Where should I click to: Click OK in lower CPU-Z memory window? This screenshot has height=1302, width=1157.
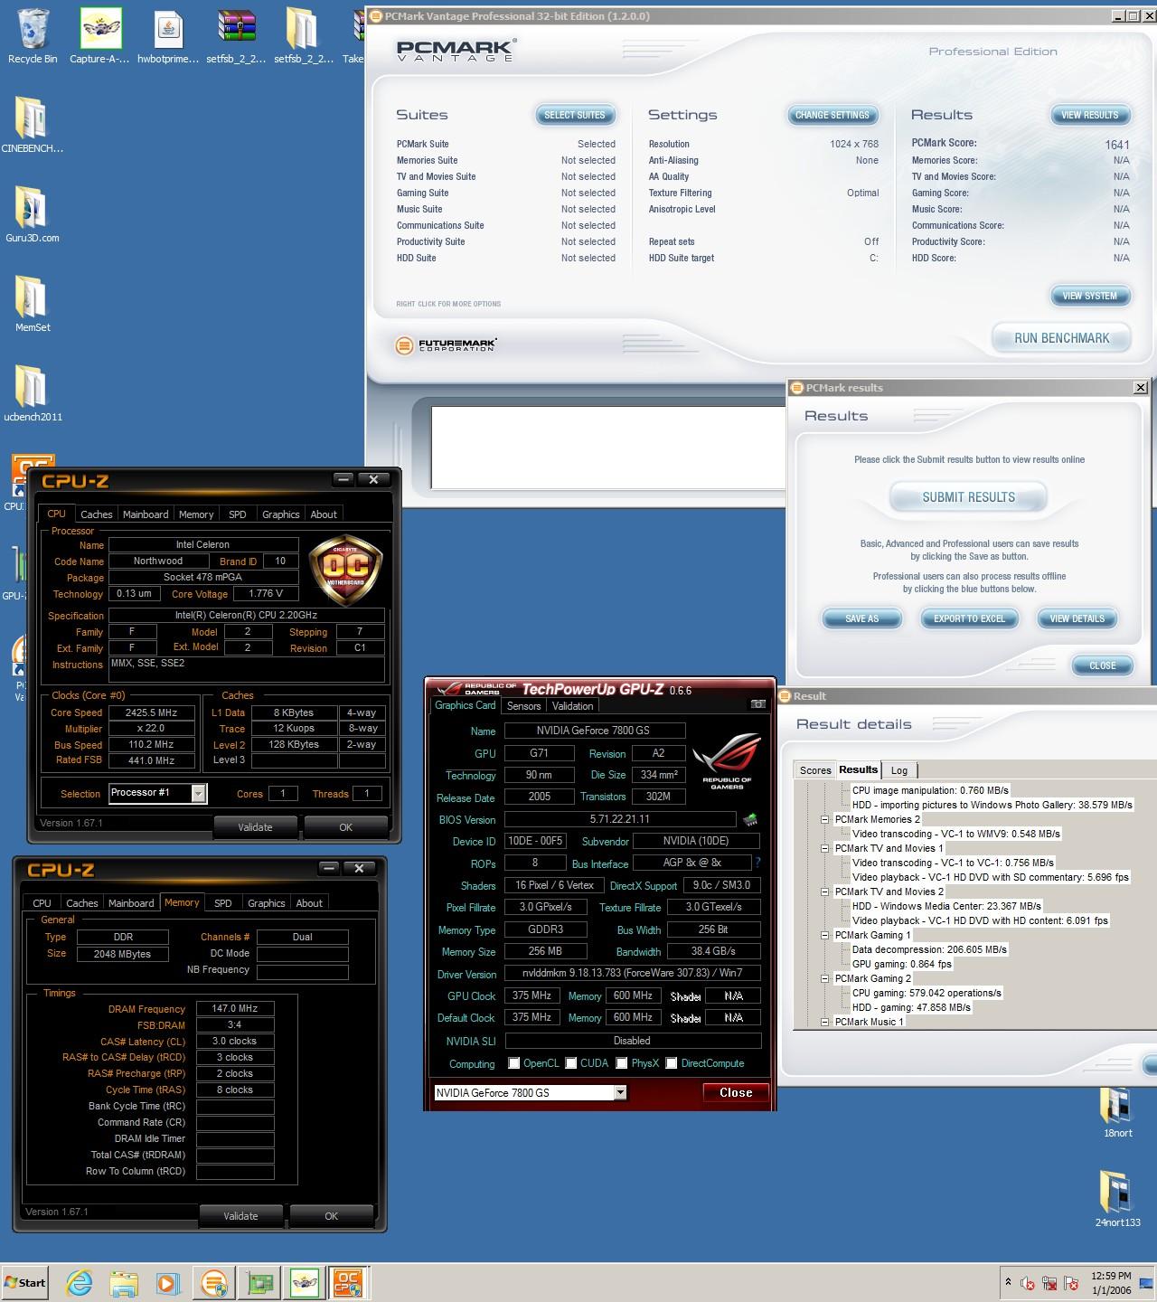coord(332,1216)
